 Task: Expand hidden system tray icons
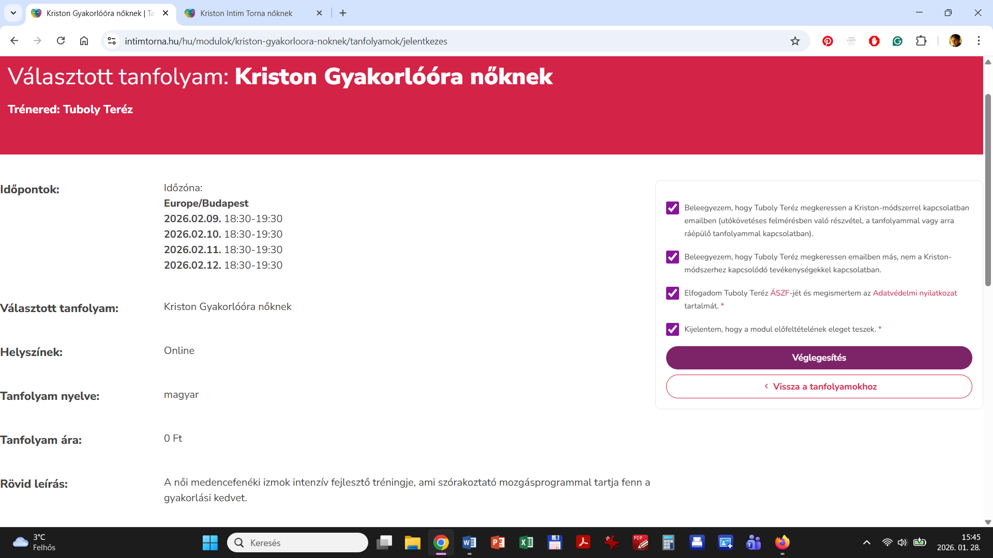point(866,542)
